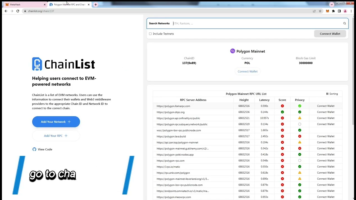Open a new browser tab

(96, 4)
